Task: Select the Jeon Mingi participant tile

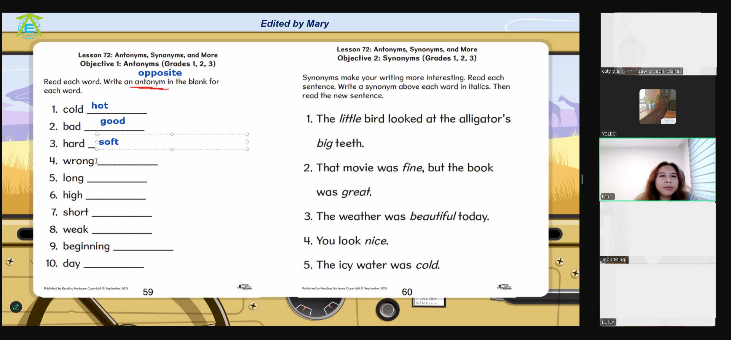Action: point(658,233)
